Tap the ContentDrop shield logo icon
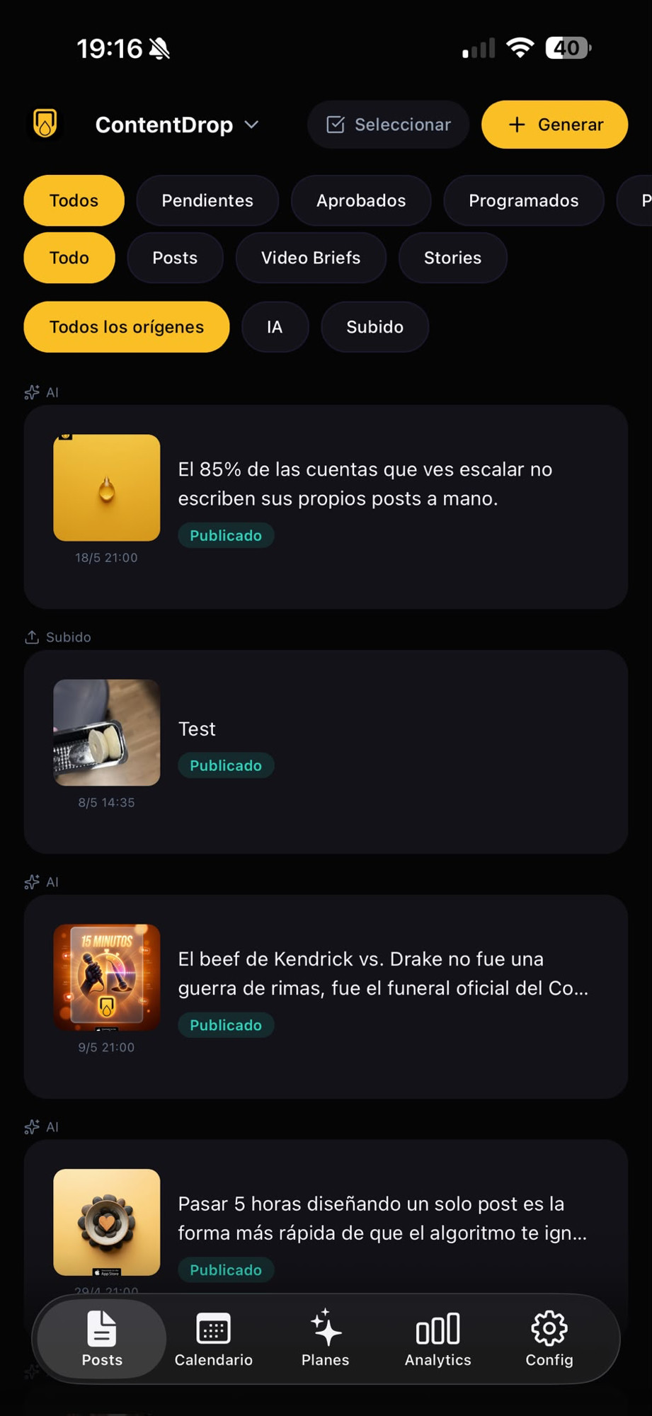Image resolution: width=652 pixels, height=1416 pixels. coord(45,123)
